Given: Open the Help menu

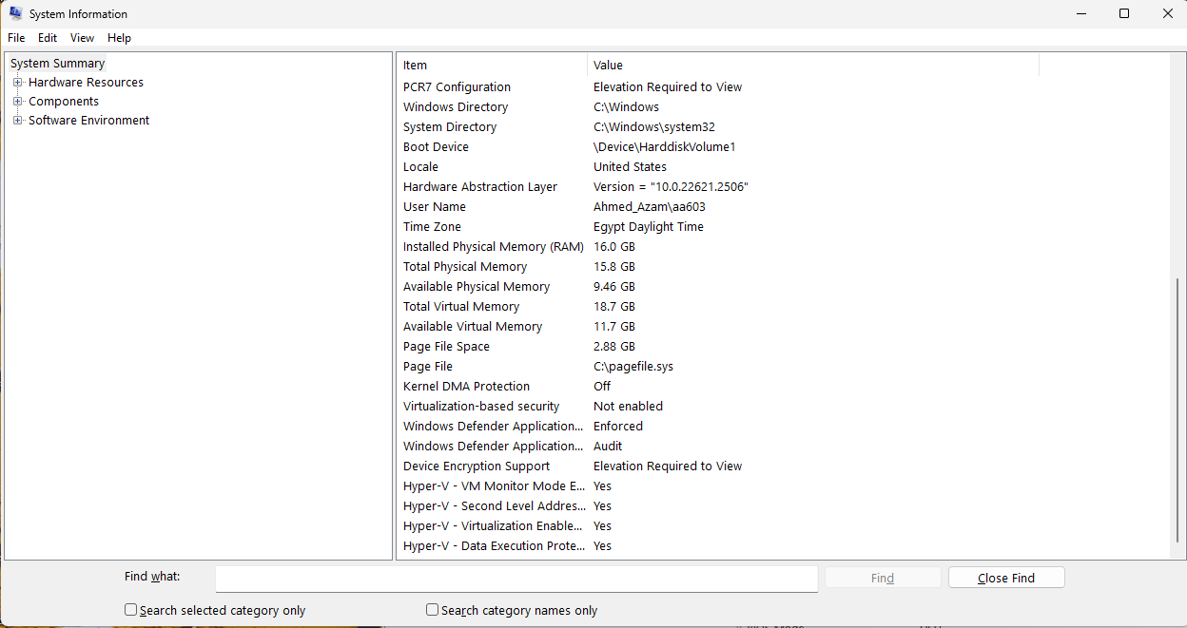Looking at the screenshot, I should (x=119, y=38).
